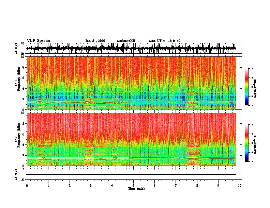Viewport: 270px width, 208px height.
Task: Click the "5" tick on ch.3(V) axis
Action: coord(24,169)
